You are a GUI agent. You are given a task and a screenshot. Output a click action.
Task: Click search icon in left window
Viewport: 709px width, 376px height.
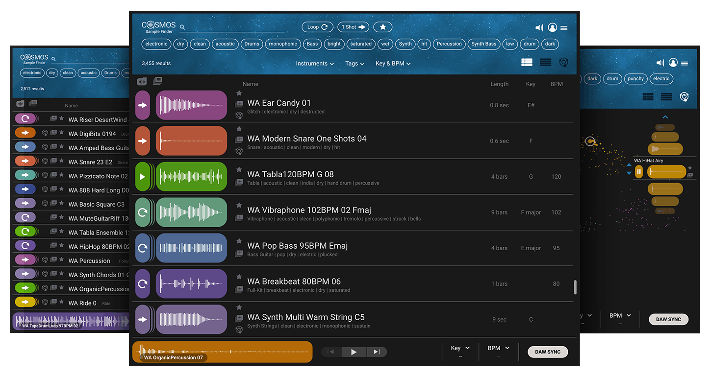[x=53, y=59]
